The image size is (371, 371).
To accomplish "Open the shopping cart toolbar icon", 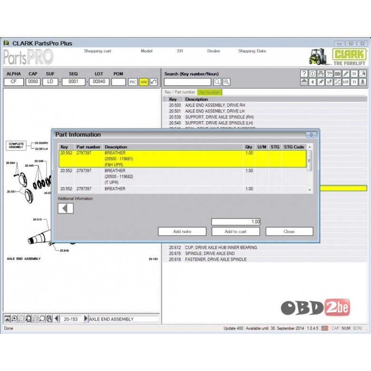I will [x=329, y=74].
